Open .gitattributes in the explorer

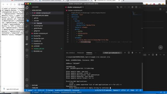(x=38, y=28)
